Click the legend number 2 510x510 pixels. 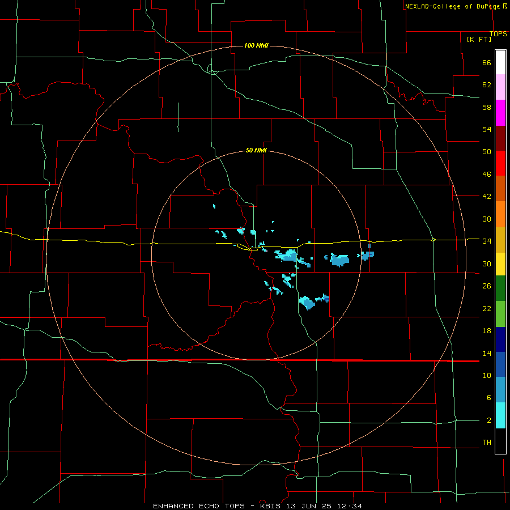coord(489,420)
